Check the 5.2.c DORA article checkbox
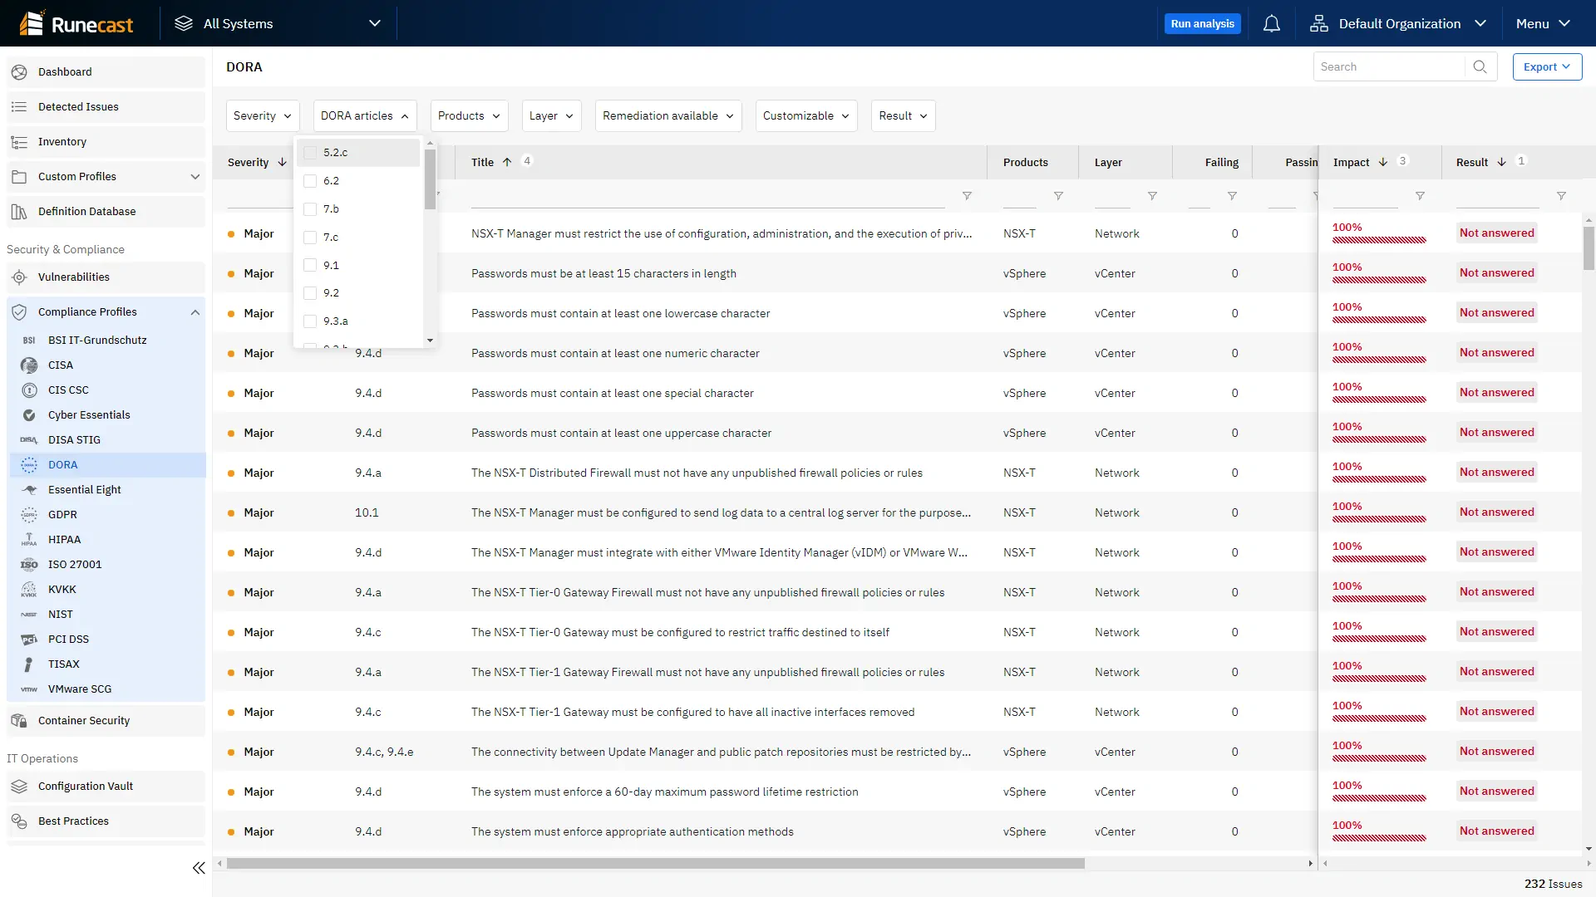The image size is (1596, 897). click(310, 152)
